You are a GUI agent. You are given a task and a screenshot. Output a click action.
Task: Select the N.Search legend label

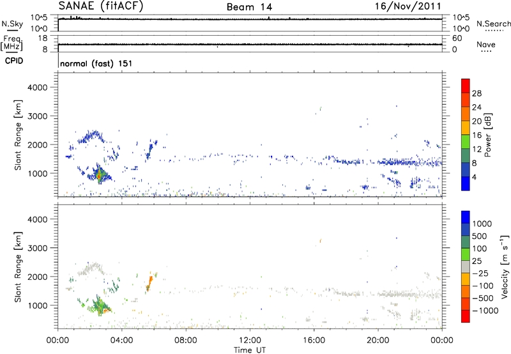click(494, 24)
